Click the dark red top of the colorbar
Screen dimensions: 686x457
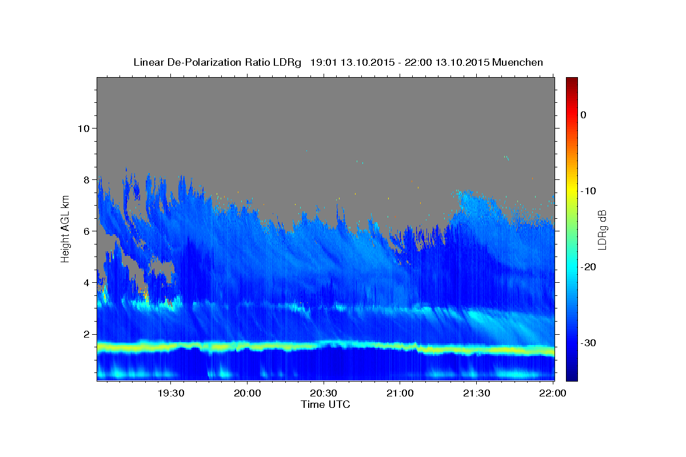(x=572, y=81)
